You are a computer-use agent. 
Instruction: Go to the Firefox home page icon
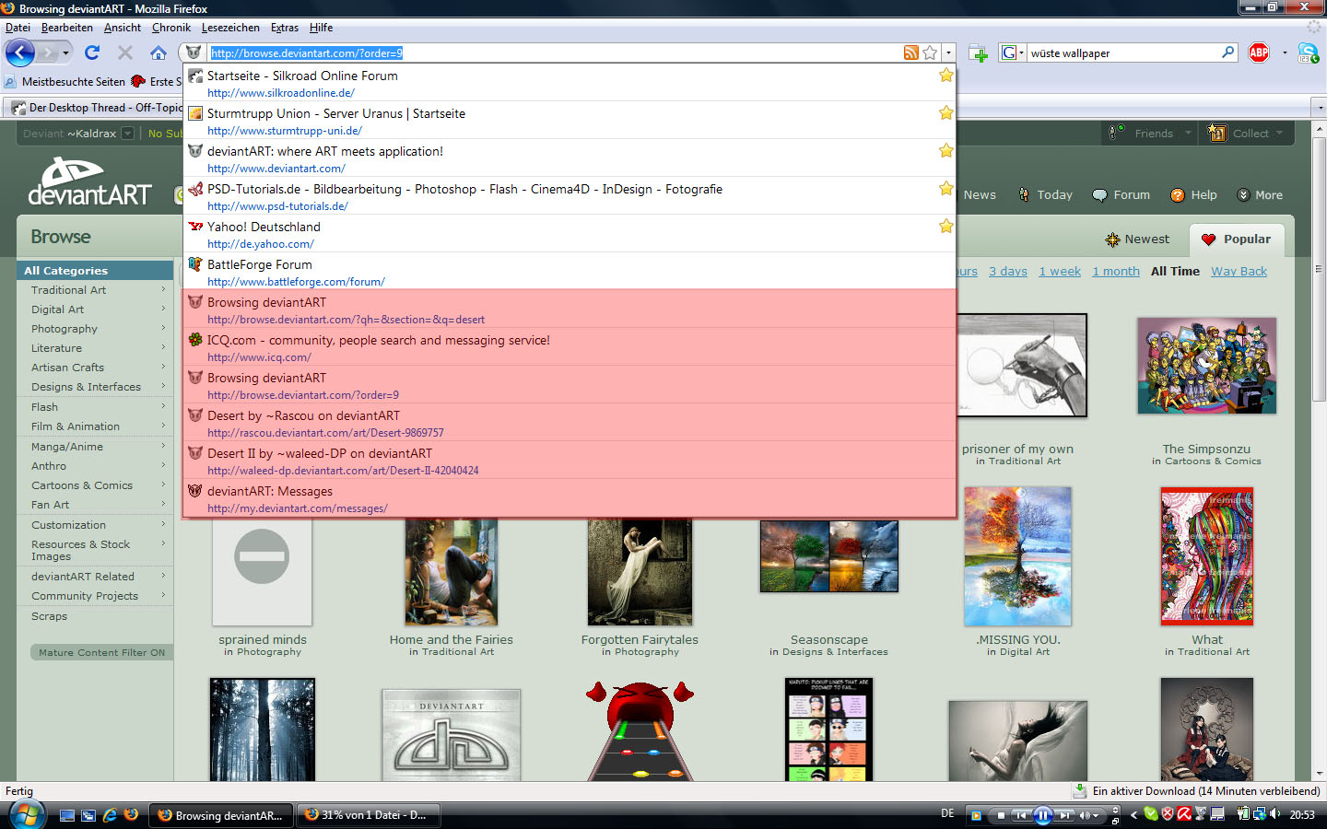tap(159, 53)
